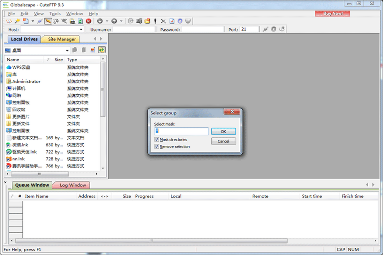Screen dimensions: 383x255
Task: Click the black exclamation mark Execute icon
Action: tap(155, 21)
